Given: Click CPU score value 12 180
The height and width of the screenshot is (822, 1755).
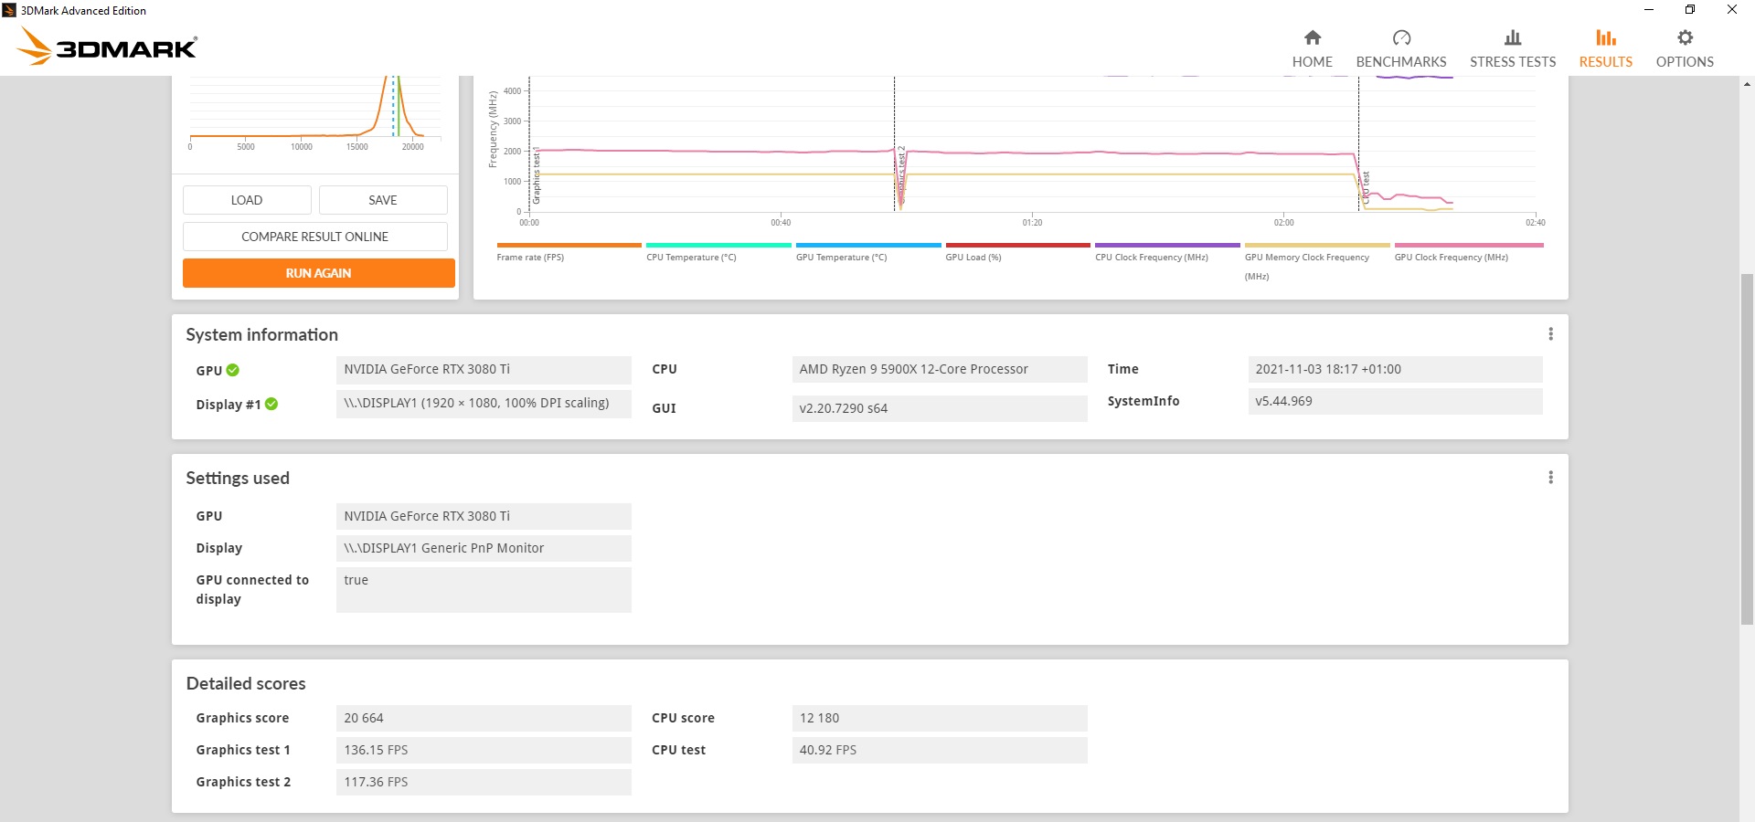Looking at the screenshot, I should tap(940, 718).
